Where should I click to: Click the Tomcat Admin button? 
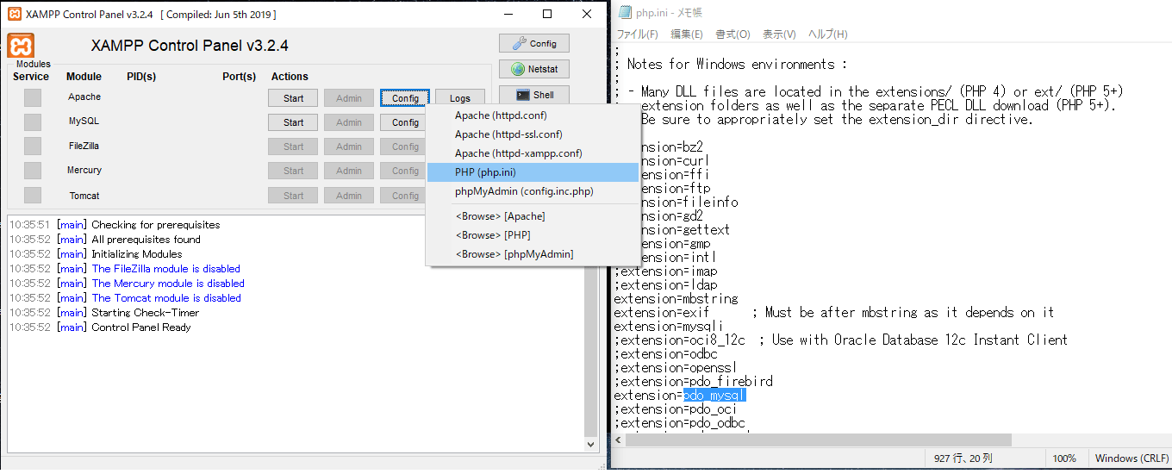[x=349, y=196]
